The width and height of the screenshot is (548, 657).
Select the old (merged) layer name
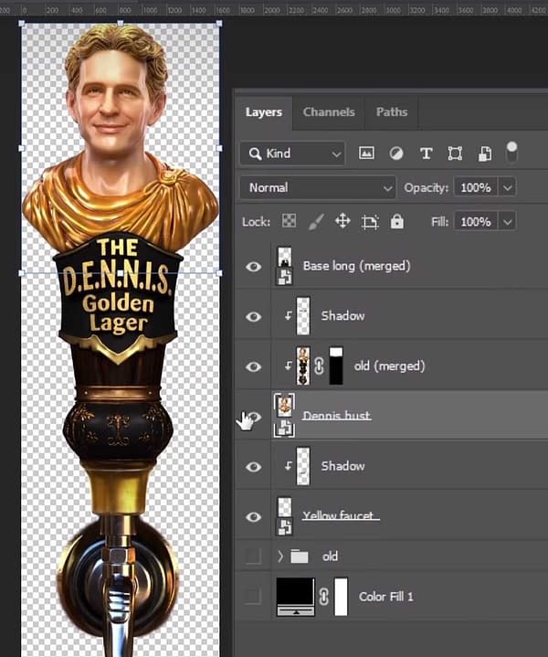click(389, 366)
